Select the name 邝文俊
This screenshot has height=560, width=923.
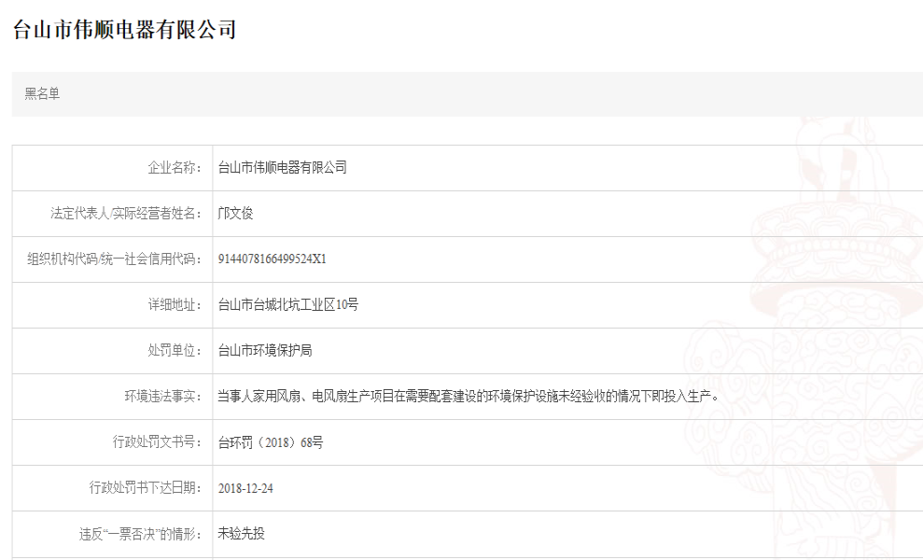[235, 213]
